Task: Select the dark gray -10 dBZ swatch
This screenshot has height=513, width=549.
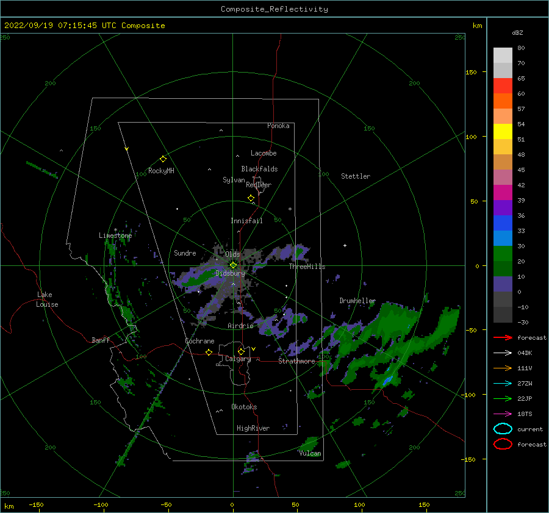Action: click(503, 315)
